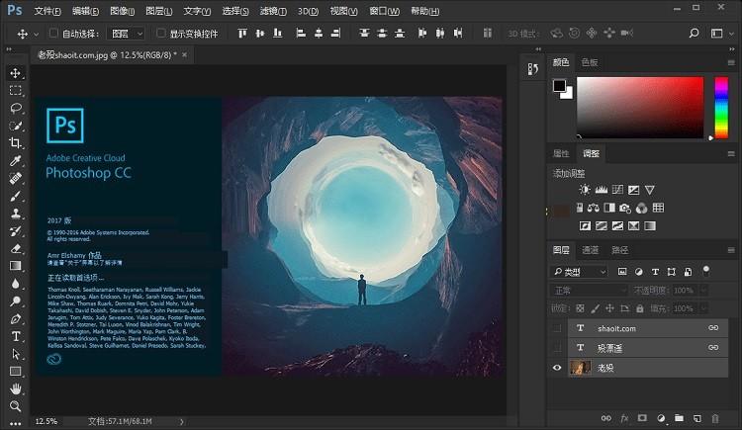
Task: Select the Hand tool
Action: (15, 388)
